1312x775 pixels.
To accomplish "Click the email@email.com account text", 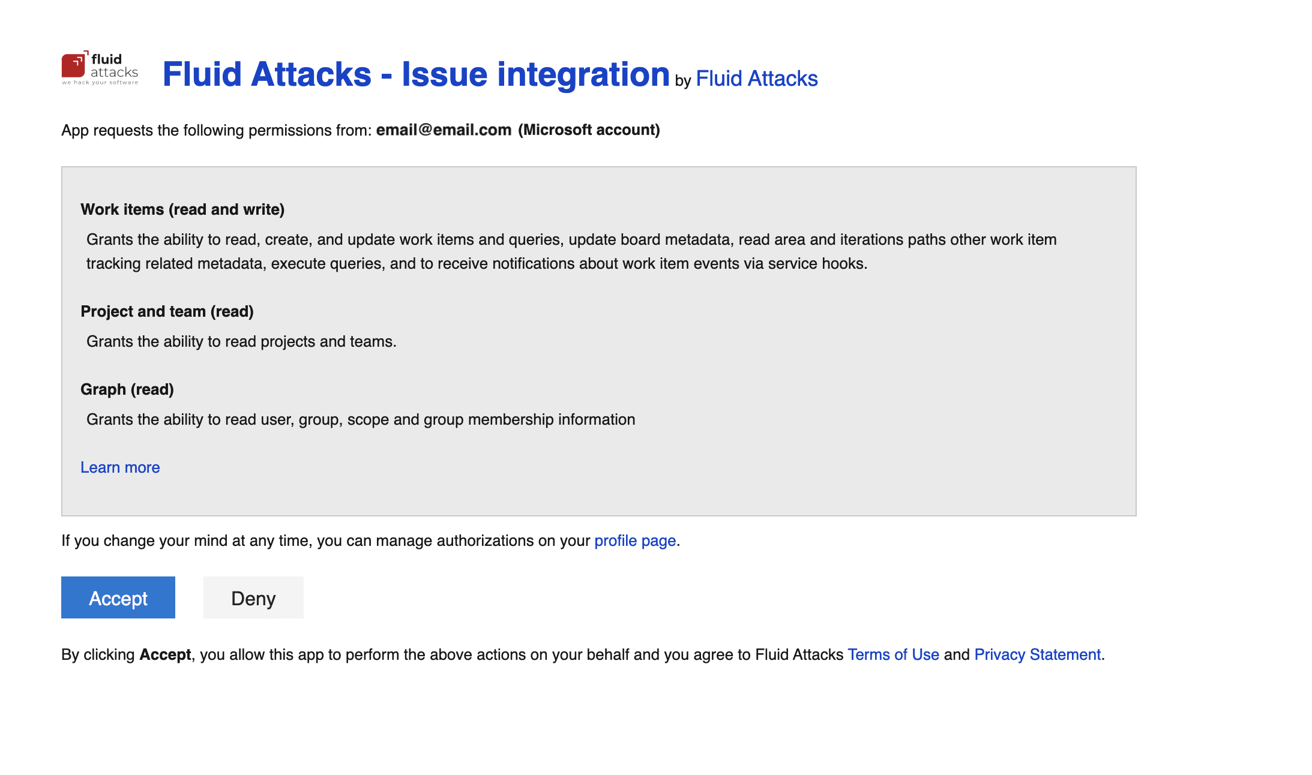I will pos(444,130).
